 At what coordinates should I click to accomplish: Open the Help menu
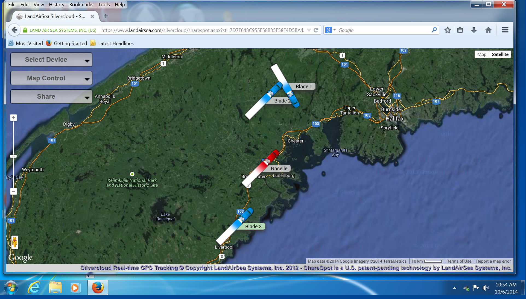coord(120,4)
